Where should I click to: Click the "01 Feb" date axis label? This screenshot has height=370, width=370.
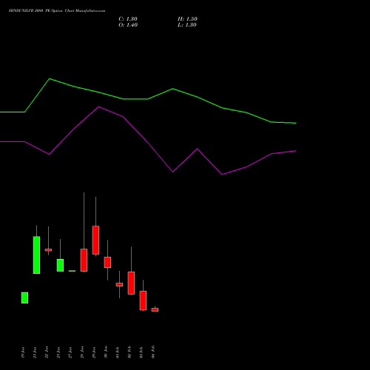[118, 352]
